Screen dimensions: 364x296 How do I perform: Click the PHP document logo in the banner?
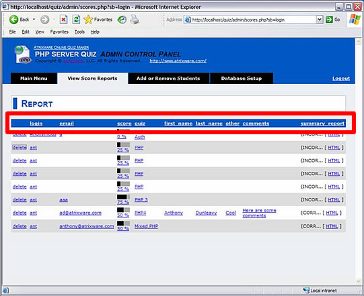[22, 54]
